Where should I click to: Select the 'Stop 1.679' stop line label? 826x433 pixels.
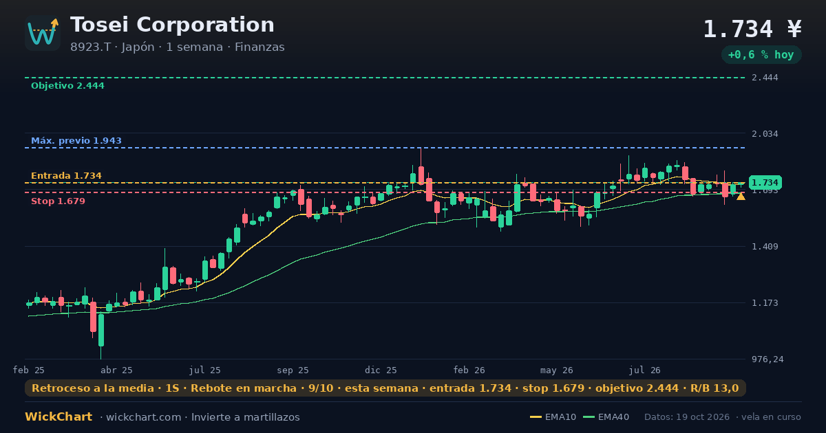[58, 201]
